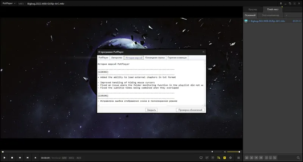Switch to the Браузер tab in the side panel
The image size is (303, 162).
(253, 9)
